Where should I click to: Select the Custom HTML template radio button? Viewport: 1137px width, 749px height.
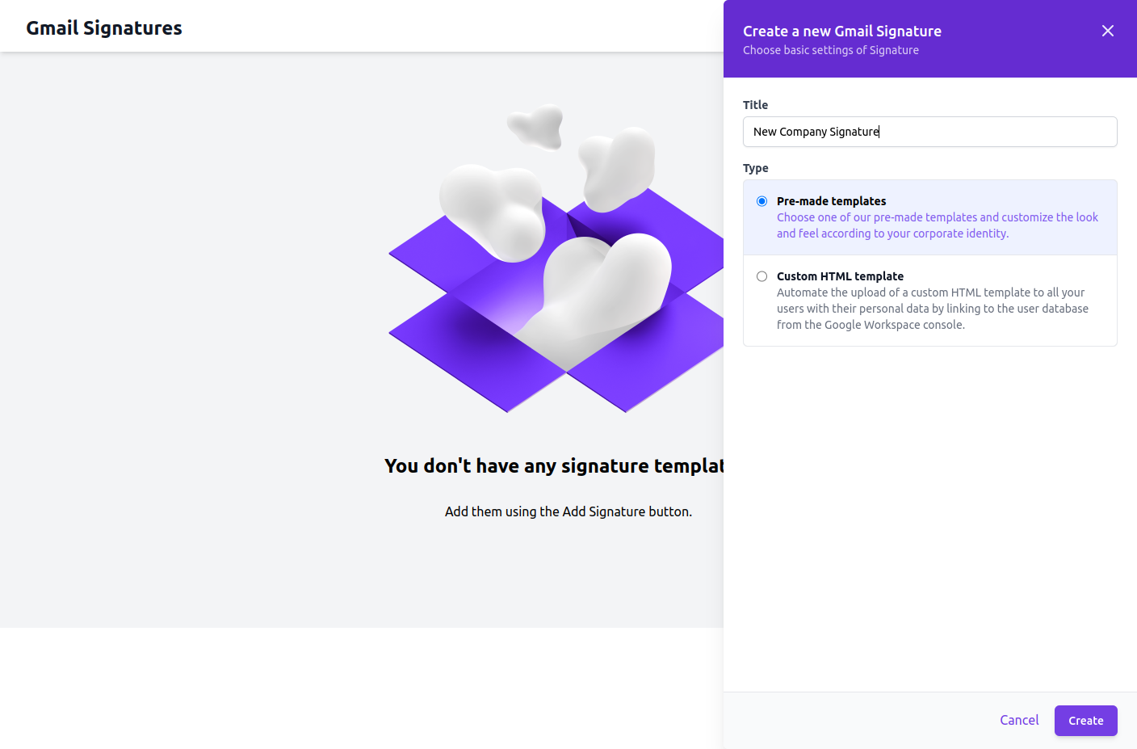click(x=761, y=276)
